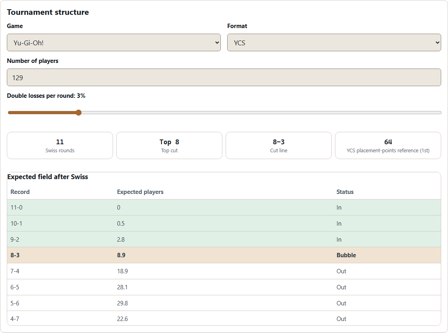448x333 pixels.
Task: Open the Game dropdown showing Yu-Gi-Oh!
Action: point(114,42)
